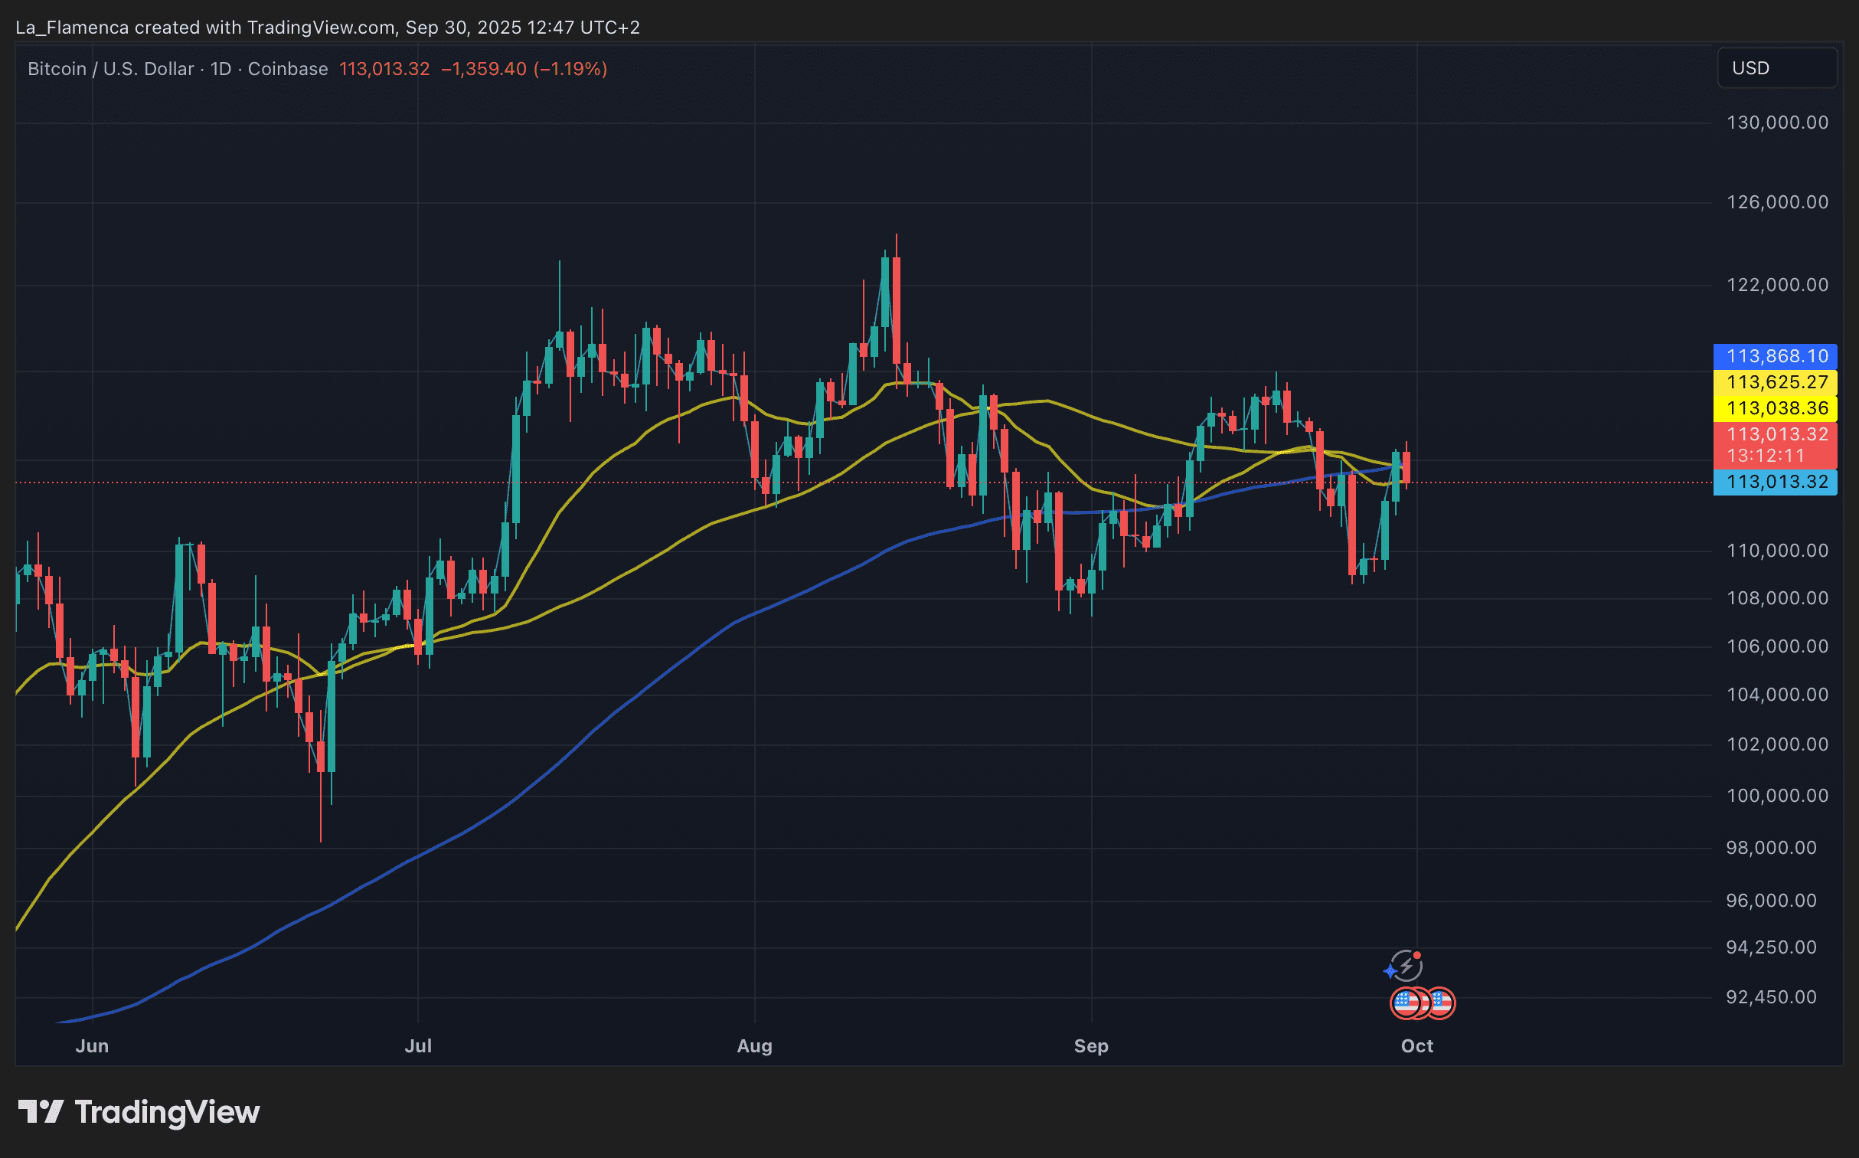
Task: Click the 102,000.00 price axis label
Action: pos(1777,744)
